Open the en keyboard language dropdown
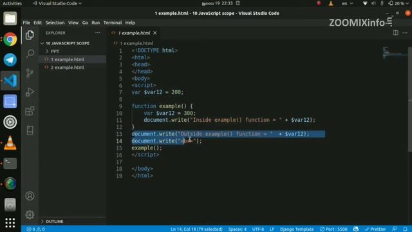The image size is (412, 232). [x=347, y=3]
